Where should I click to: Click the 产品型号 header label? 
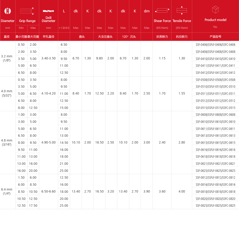[215, 37]
